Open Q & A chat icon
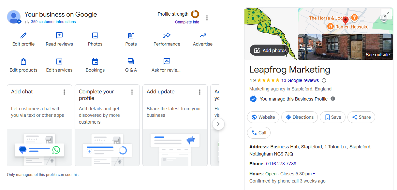Image resolution: width=397 pixels, height=190 pixels. (131, 61)
